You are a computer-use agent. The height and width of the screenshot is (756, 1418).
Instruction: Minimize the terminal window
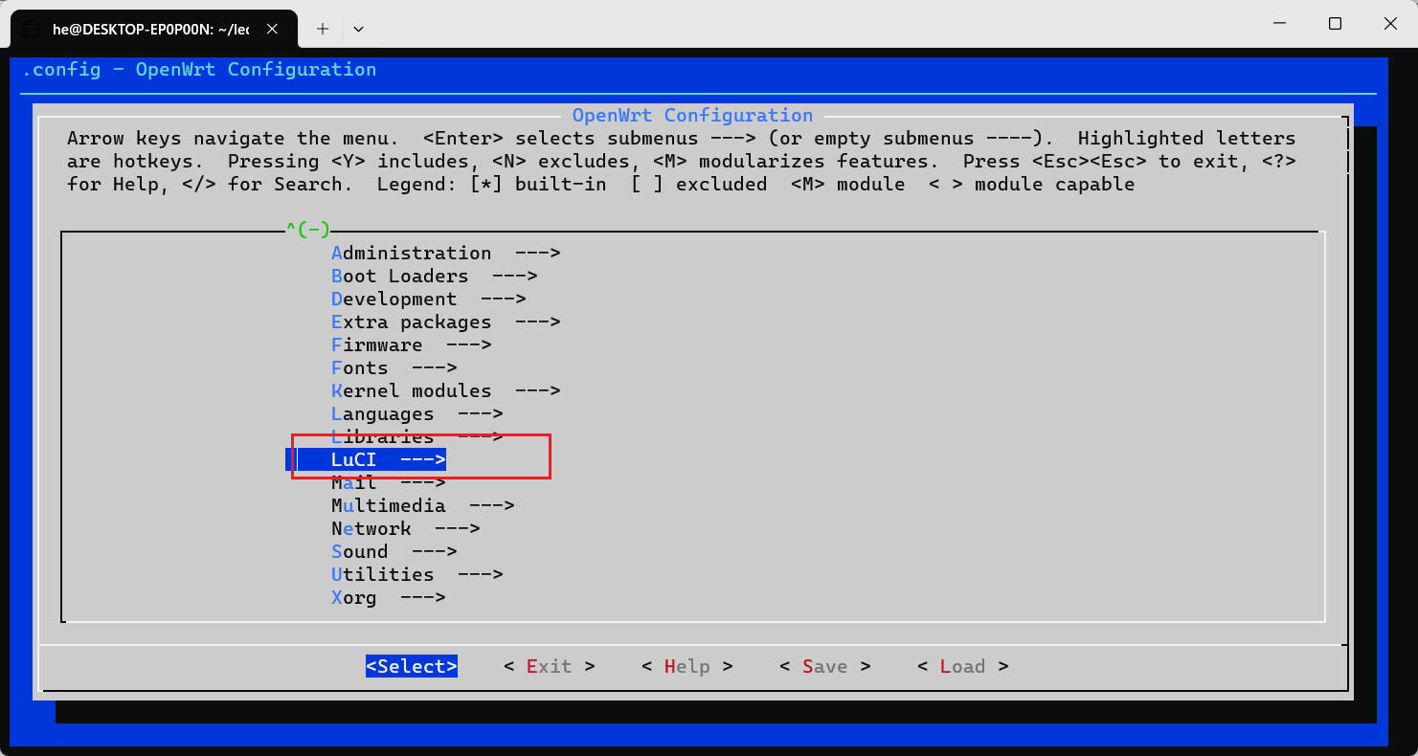tap(1278, 24)
